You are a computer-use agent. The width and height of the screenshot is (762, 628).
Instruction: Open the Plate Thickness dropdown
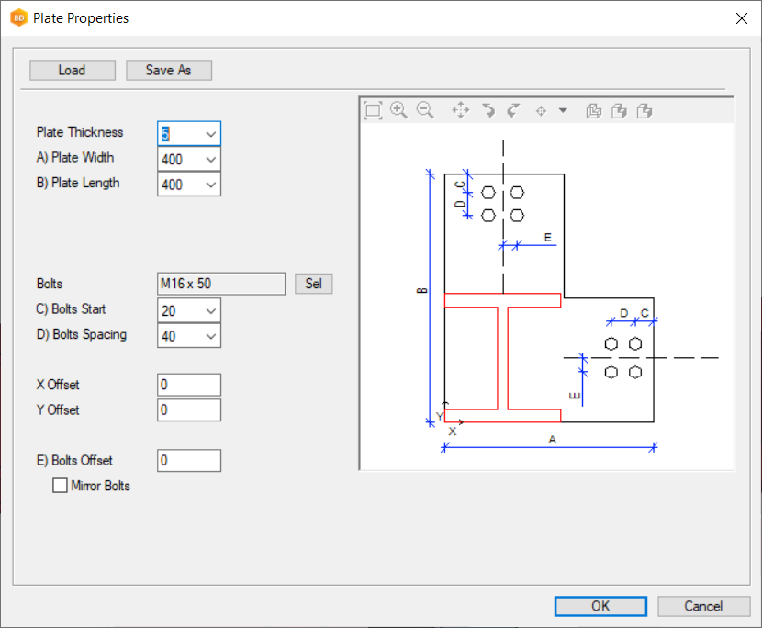211,134
